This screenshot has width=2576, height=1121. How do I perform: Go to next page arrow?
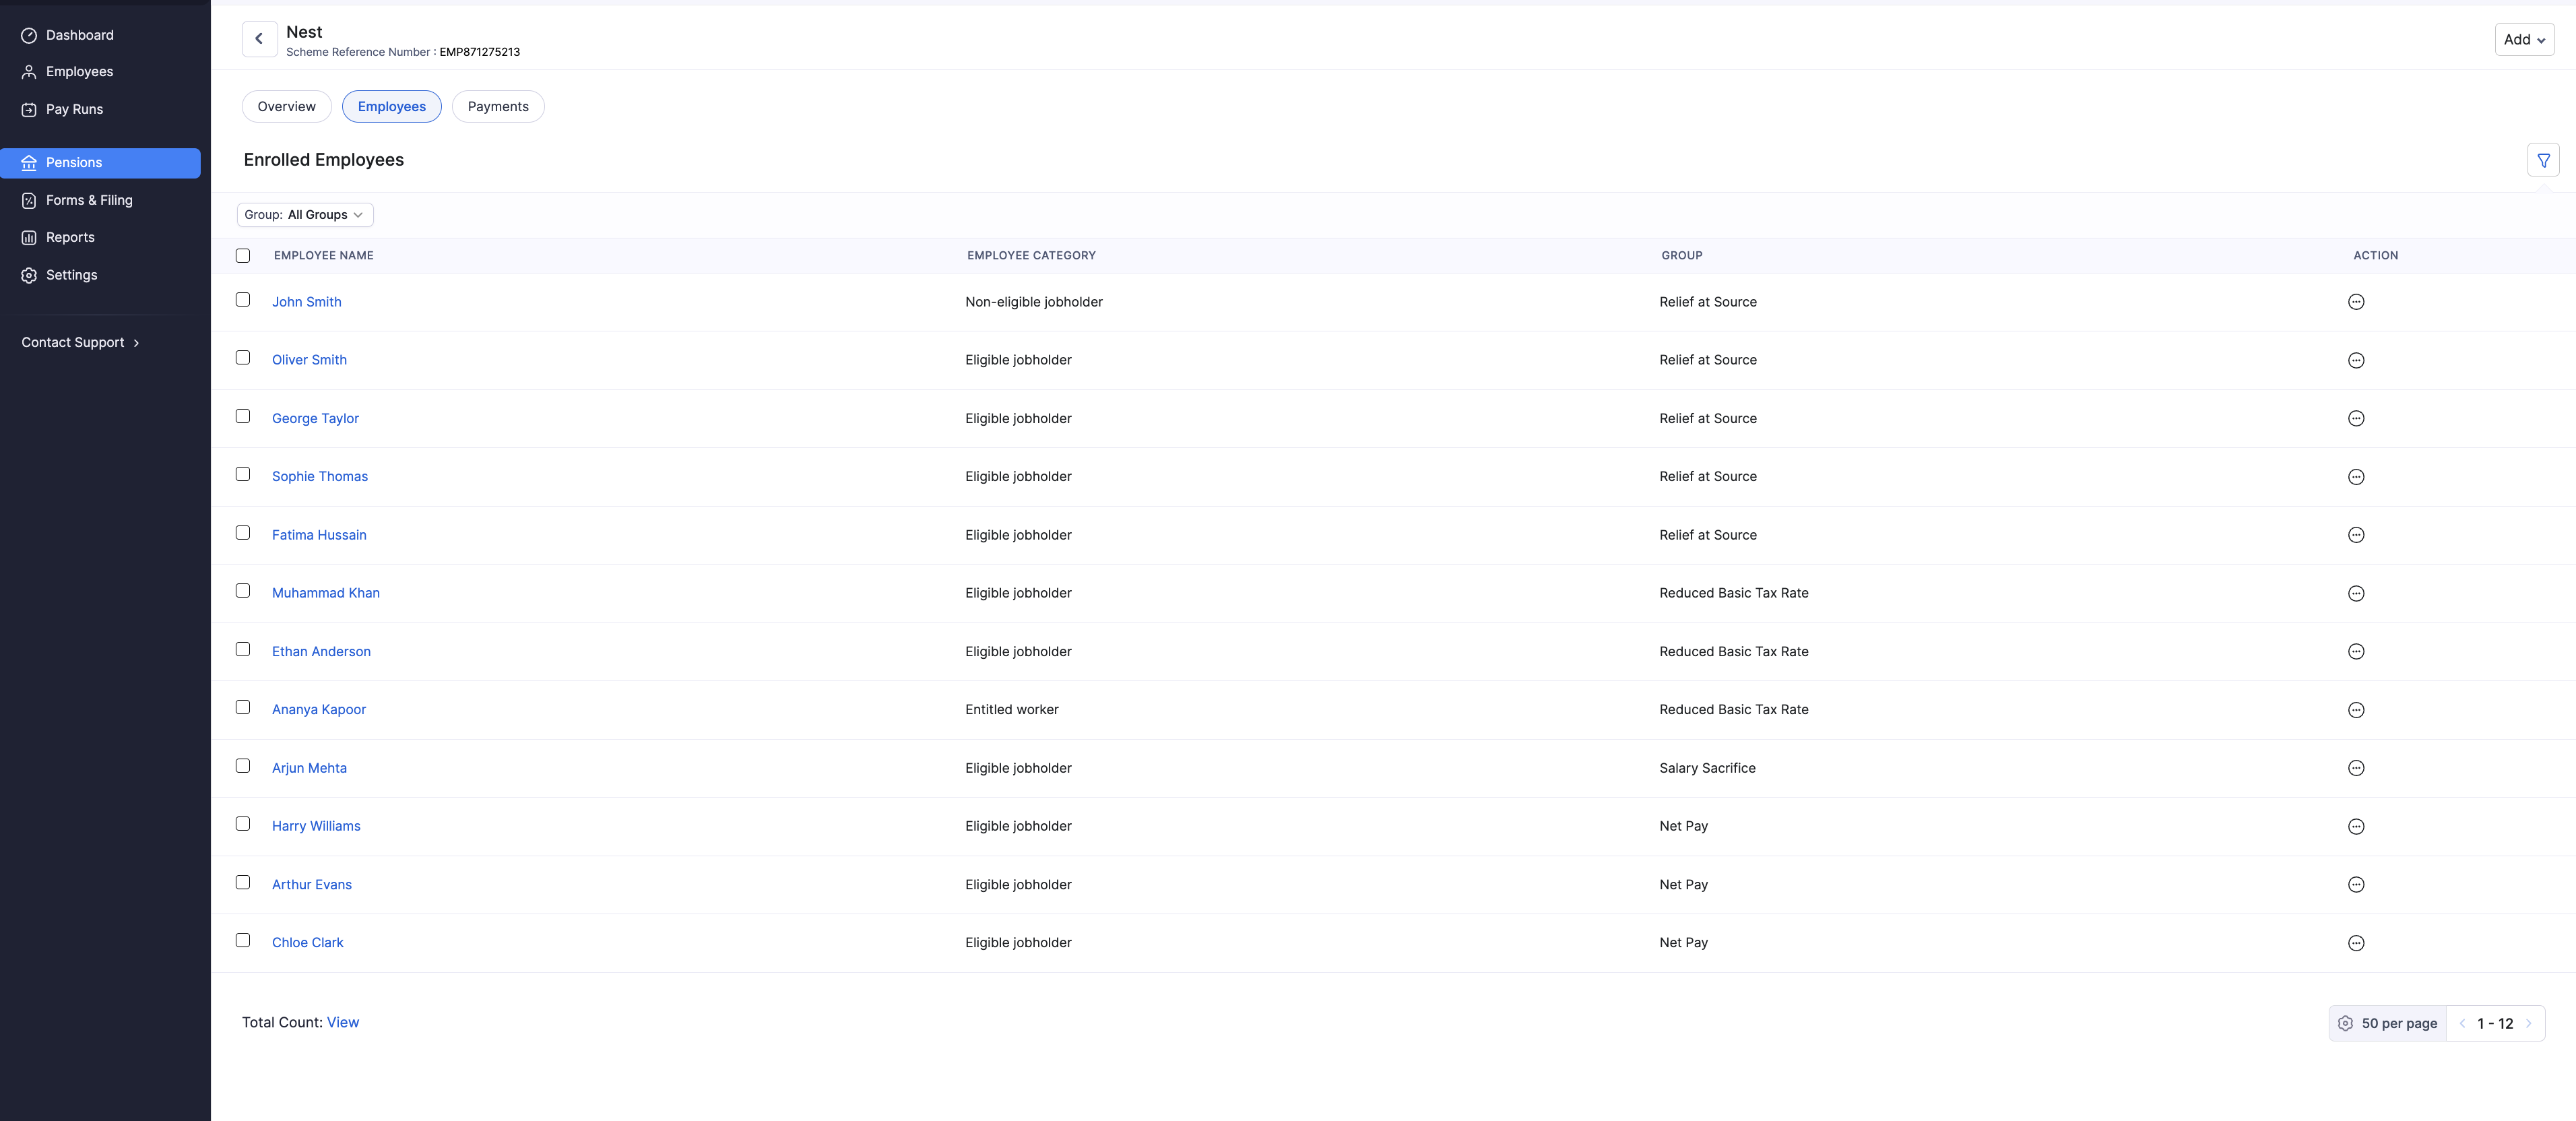click(2528, 1024)
